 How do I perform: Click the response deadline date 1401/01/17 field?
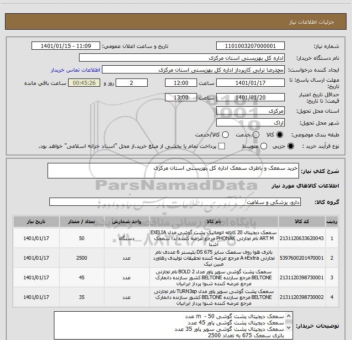pyautogui.click(x=251, y=83)
